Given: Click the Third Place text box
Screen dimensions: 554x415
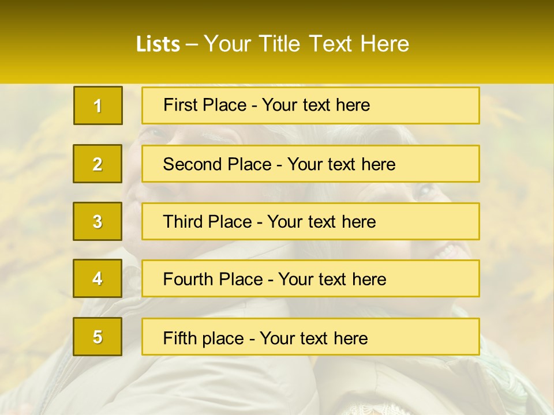Looking at the screenshot, I should pyautogui.click(x=310, y=221).
